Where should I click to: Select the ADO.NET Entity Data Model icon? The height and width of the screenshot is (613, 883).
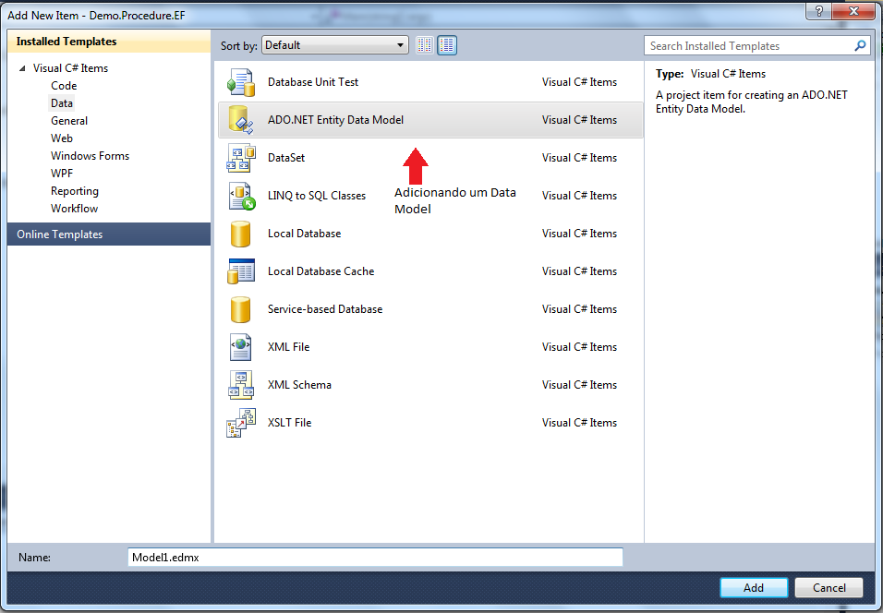tap(241, 120)
